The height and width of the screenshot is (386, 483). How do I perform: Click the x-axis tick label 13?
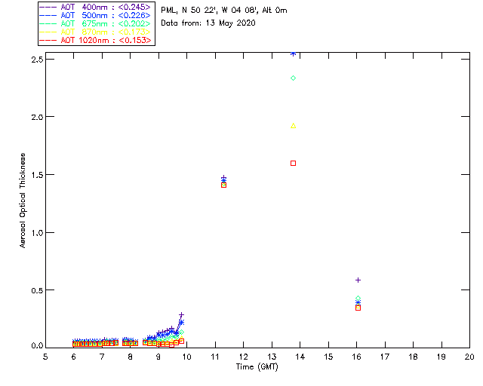(x=272, y=357)
